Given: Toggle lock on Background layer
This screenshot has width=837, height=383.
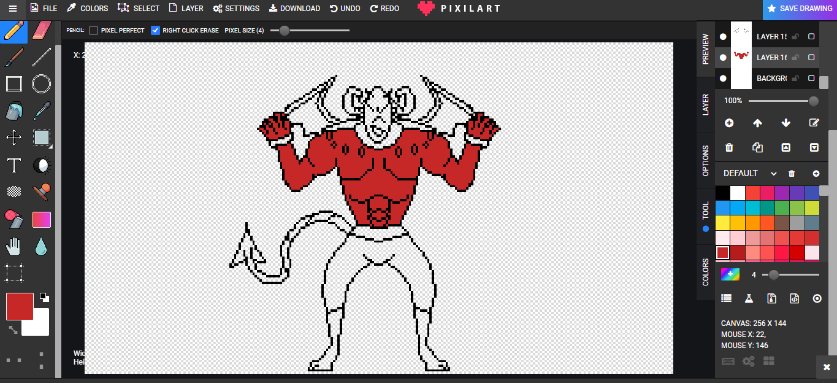Looking at the screenshot, I should pyautogui.click(x=795, y=78).
